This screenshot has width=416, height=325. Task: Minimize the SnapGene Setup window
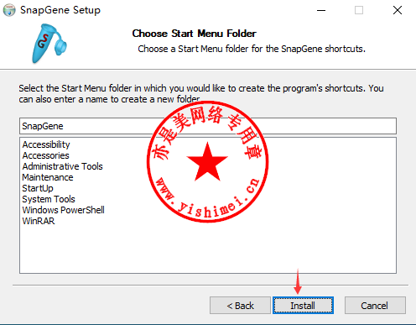click(321, 10)
